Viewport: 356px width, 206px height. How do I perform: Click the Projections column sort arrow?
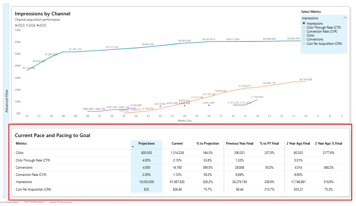pos(133,147)
